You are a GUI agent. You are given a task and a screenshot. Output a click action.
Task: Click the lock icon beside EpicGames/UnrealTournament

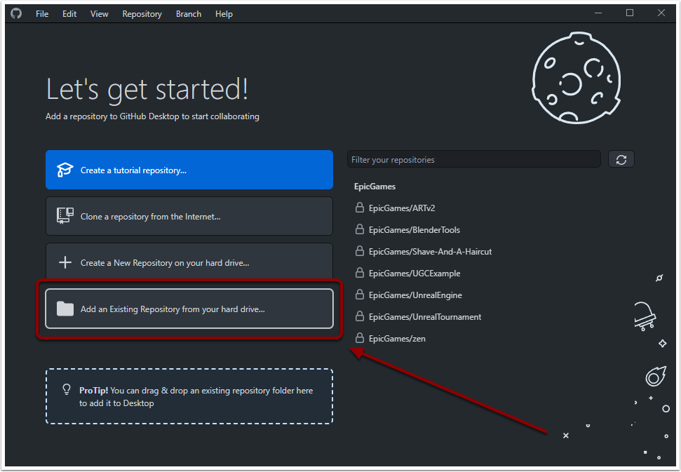click(360, 316)
